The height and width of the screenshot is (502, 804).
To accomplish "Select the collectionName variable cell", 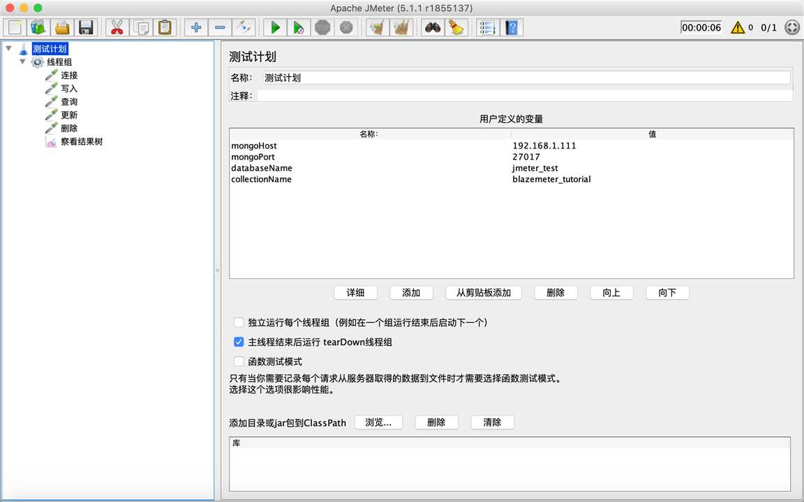I will point(370,179).
